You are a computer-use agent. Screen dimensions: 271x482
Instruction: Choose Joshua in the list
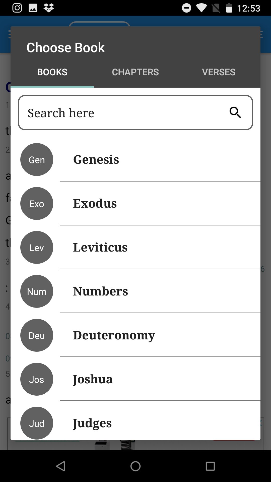click(93, 379)
